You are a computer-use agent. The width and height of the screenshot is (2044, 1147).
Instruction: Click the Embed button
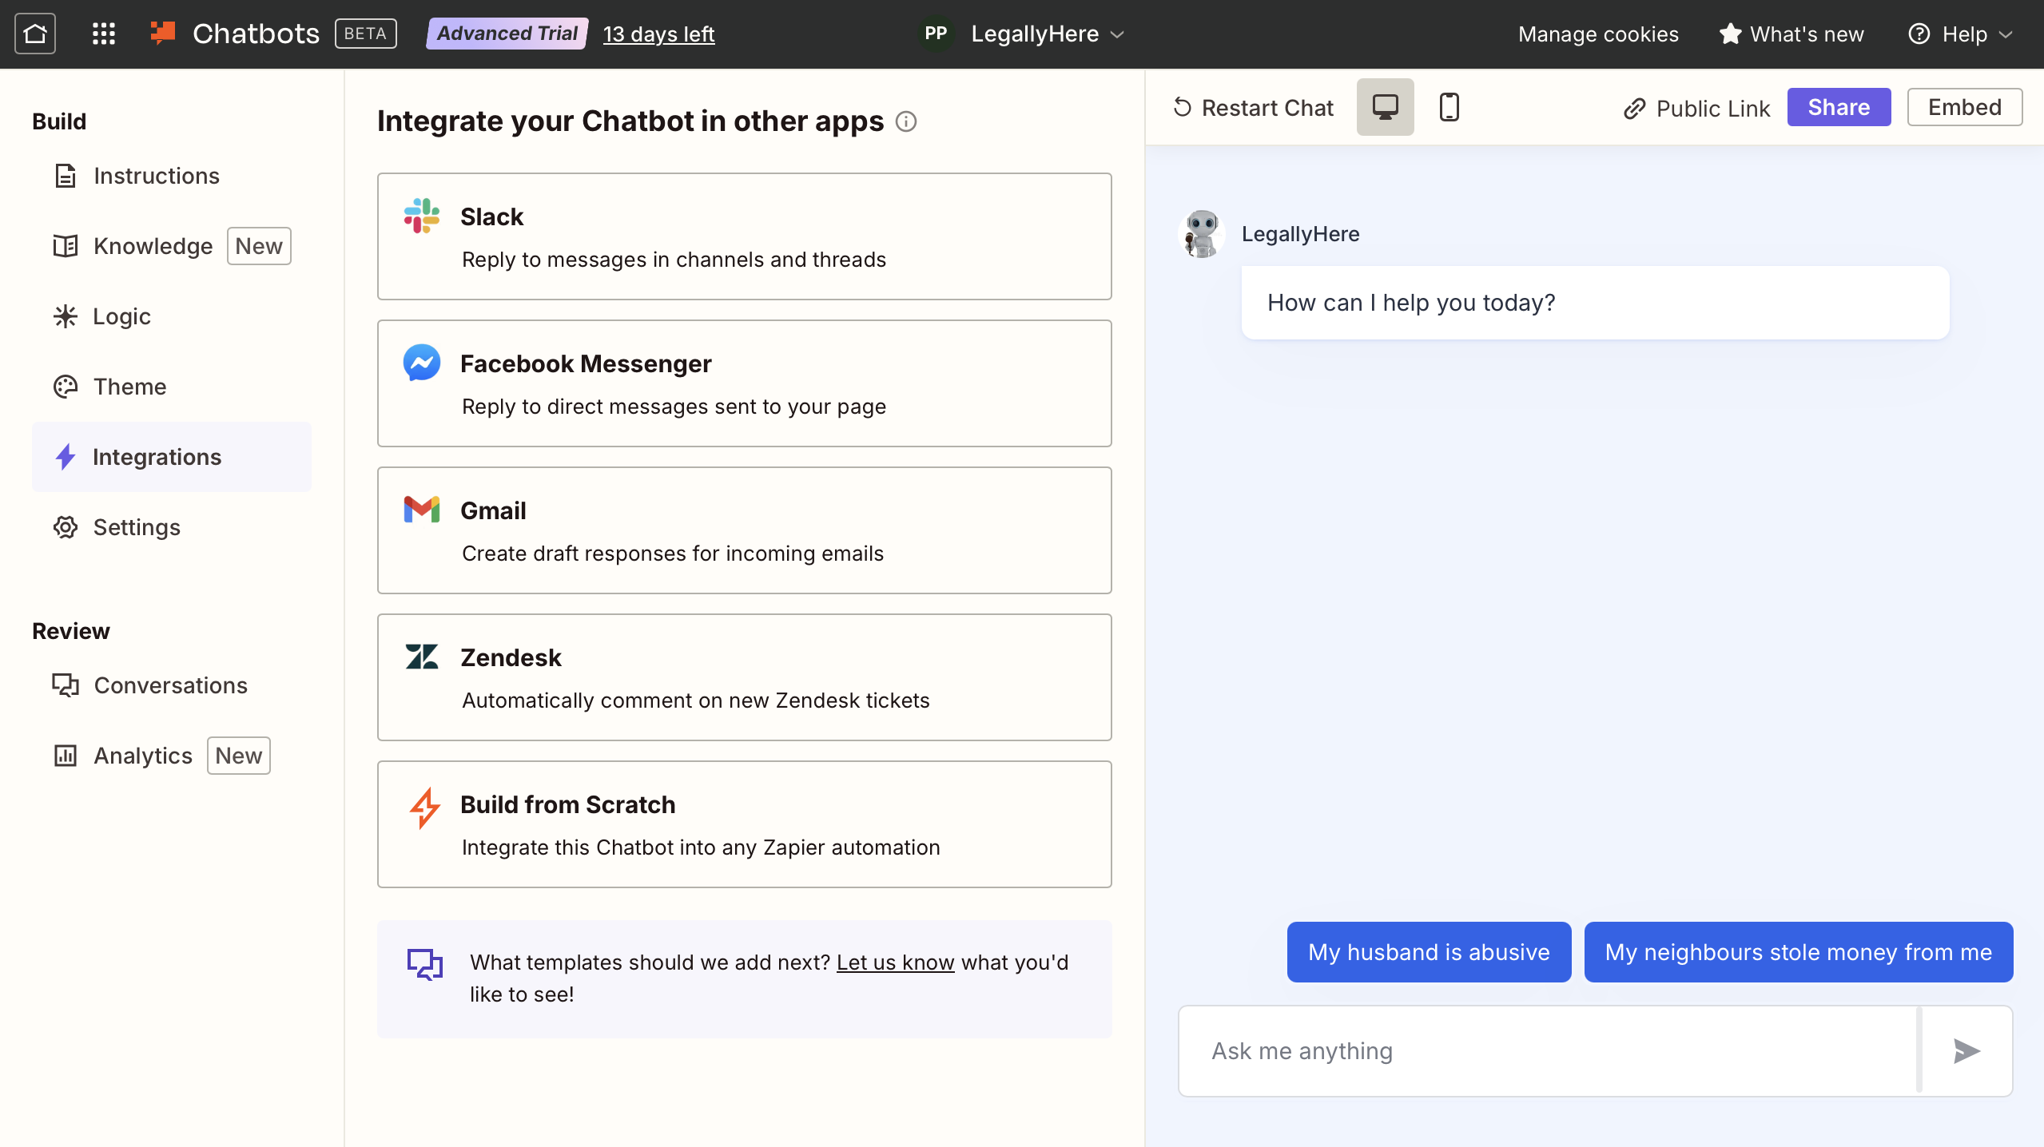click(x=1964, y=107)
